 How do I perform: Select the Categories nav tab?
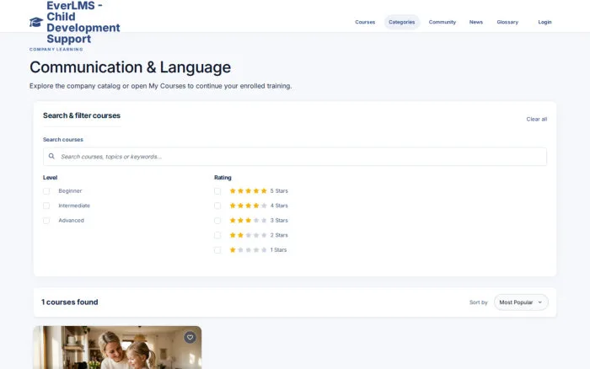coord(401,22)
